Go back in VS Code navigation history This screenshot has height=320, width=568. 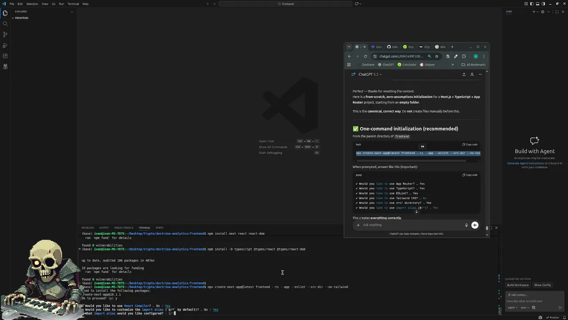click(x=208, y=4)
